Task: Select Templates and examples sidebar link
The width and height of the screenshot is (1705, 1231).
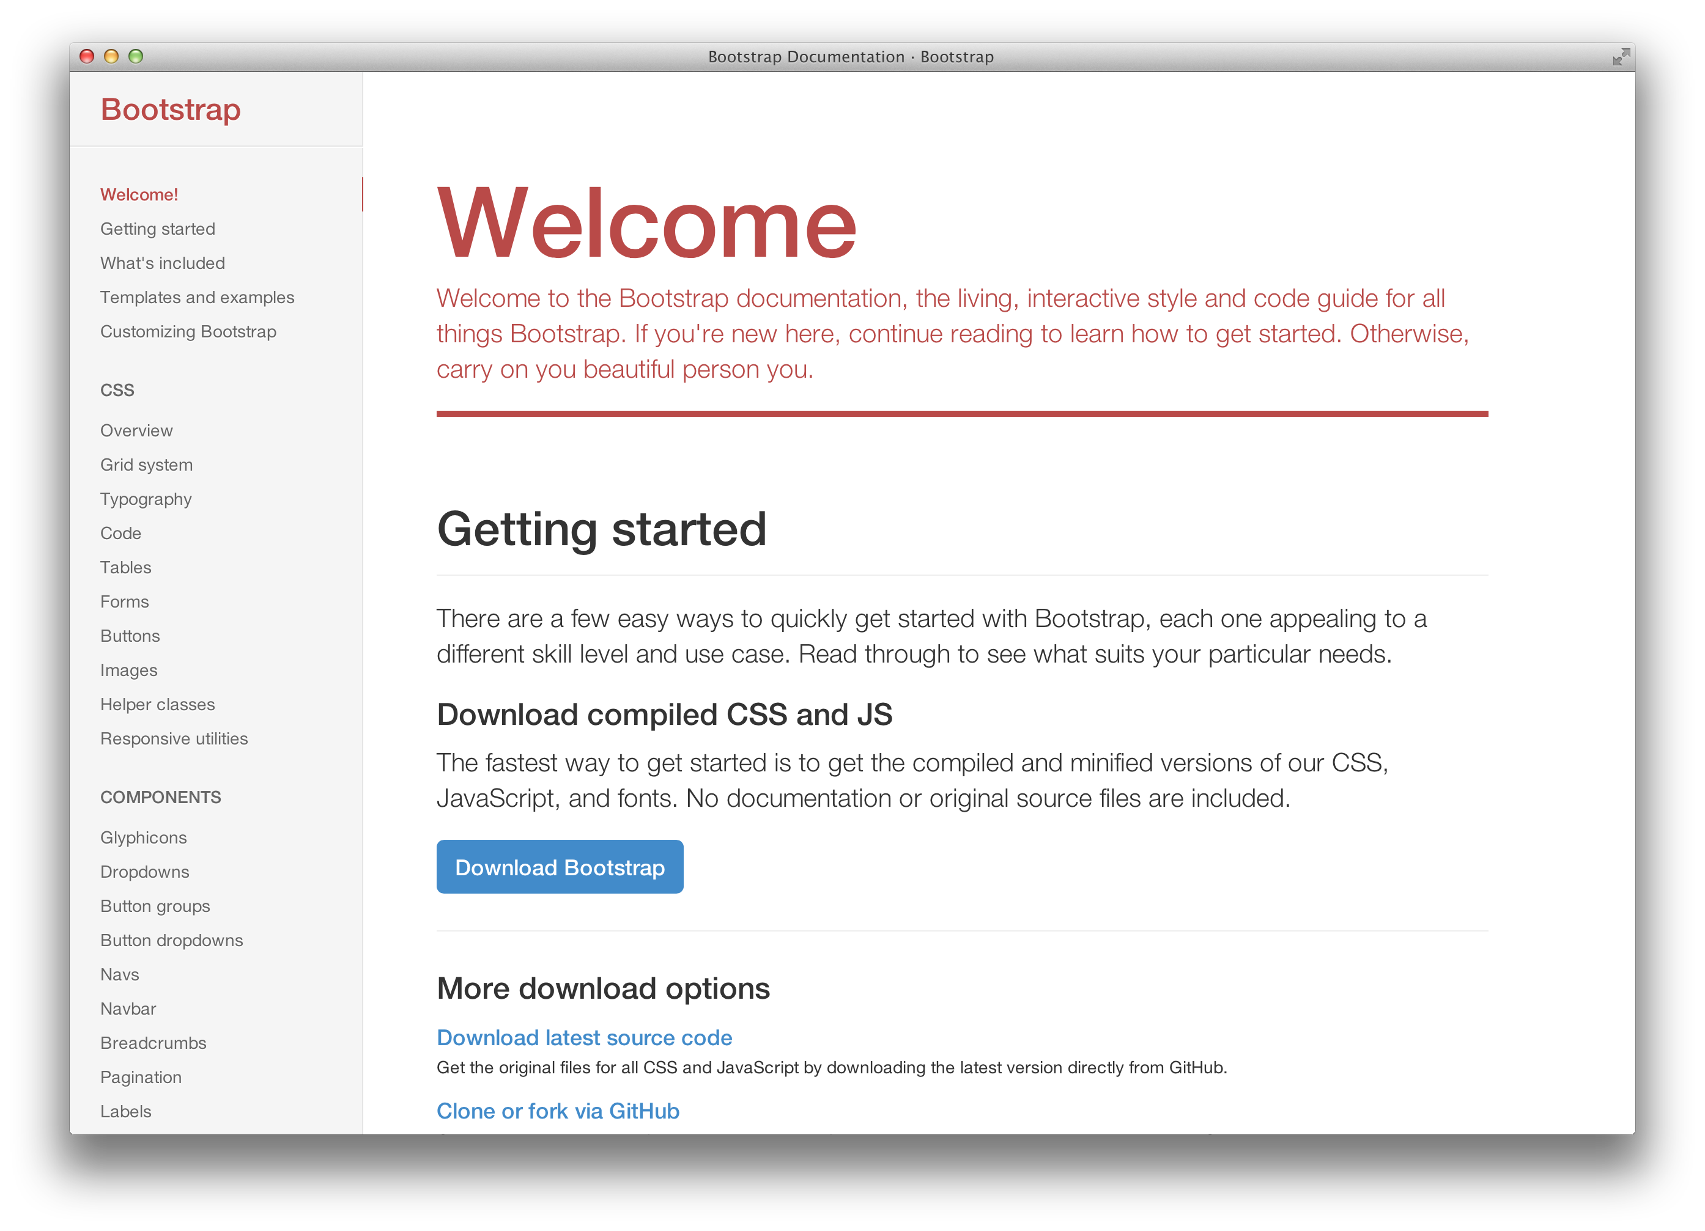Action: 199,298
